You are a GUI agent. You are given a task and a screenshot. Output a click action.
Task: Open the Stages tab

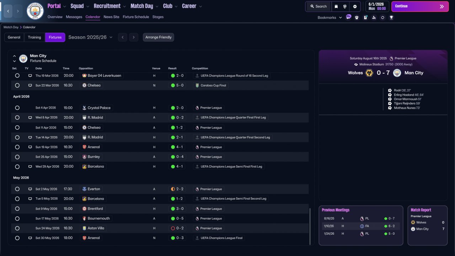pyautogui.click(x=158, y=17)
